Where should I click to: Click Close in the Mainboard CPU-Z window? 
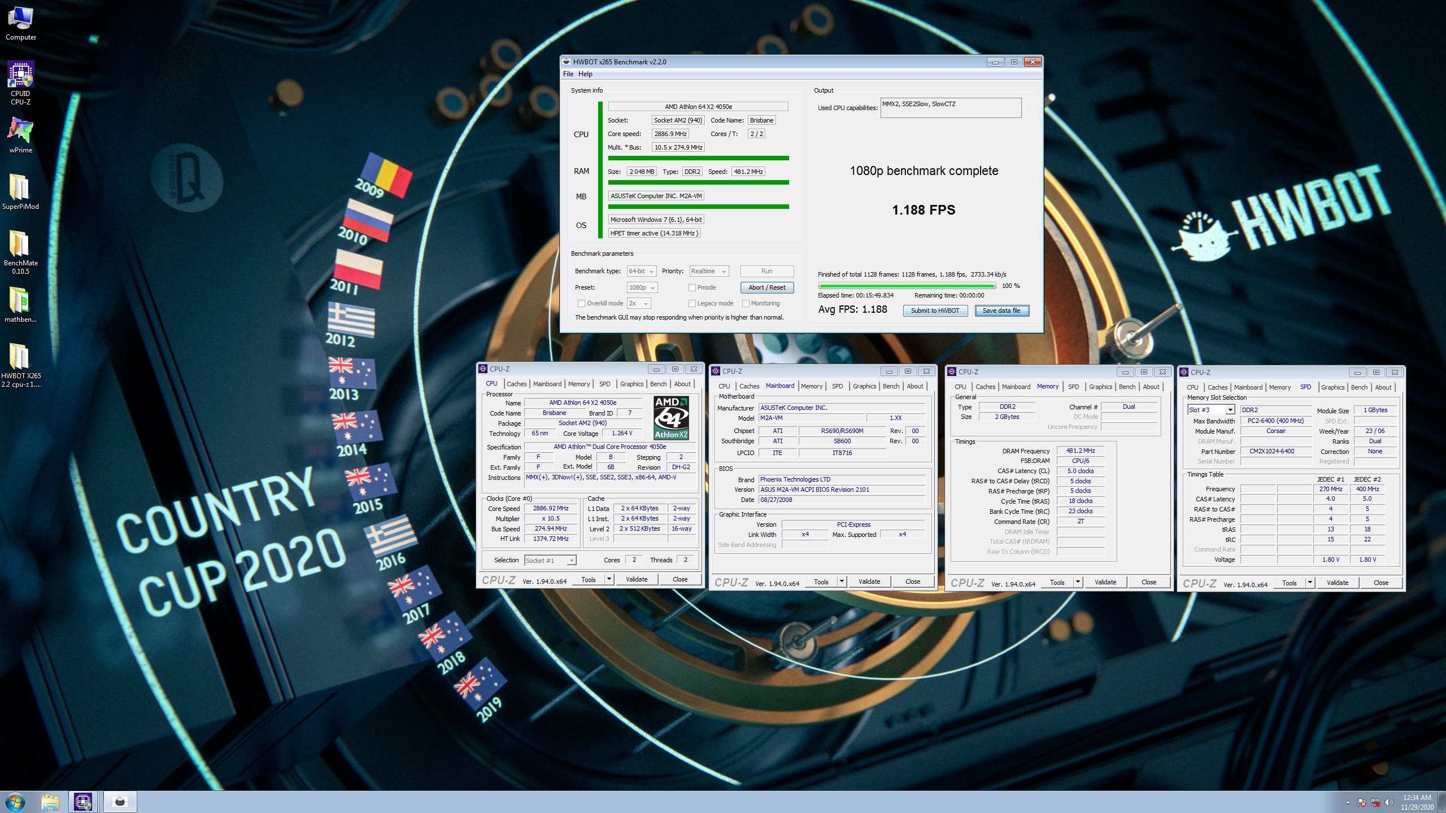pyautogui.click(x=913, y=582)
